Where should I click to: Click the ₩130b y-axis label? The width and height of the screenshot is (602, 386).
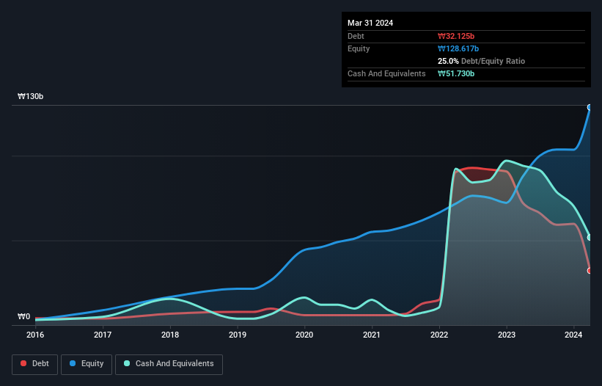[x=30, y=96]
